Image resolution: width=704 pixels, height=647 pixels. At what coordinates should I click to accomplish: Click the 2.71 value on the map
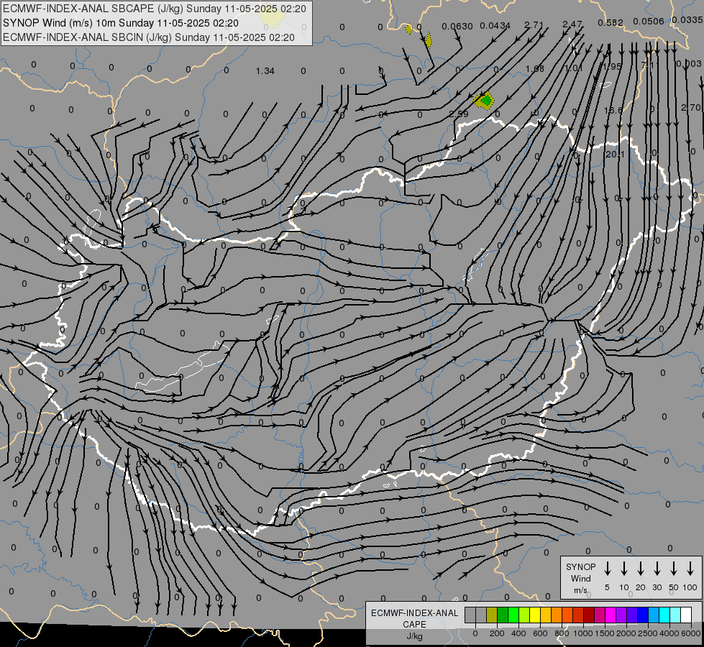coord(534,24)
